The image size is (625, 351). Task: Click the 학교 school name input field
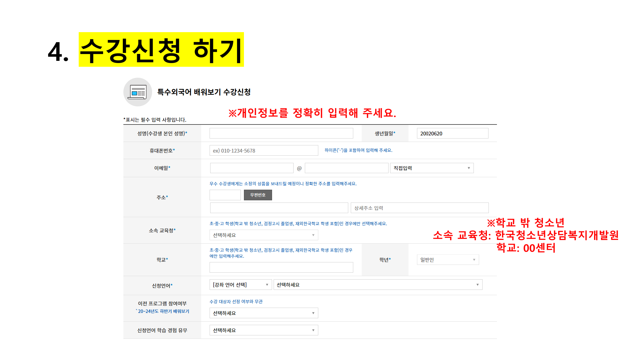(x=281, y=268)
